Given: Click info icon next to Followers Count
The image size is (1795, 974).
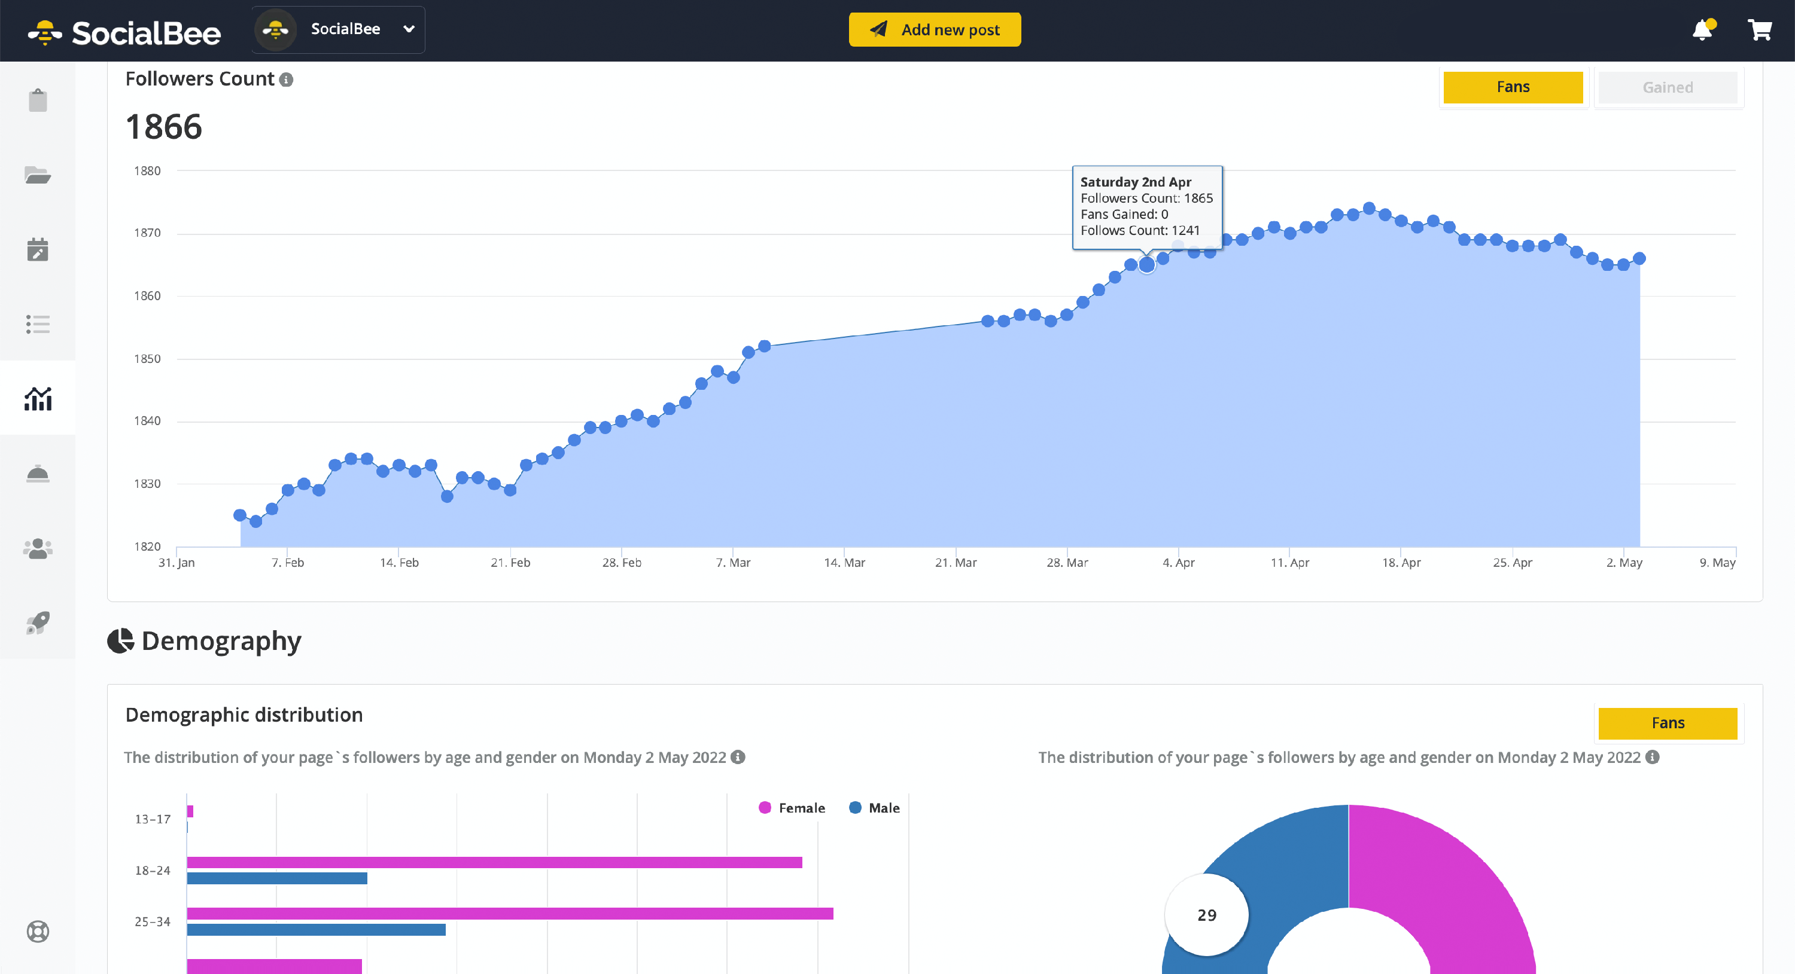Looking at the screenshot, I should coord(287,80).
